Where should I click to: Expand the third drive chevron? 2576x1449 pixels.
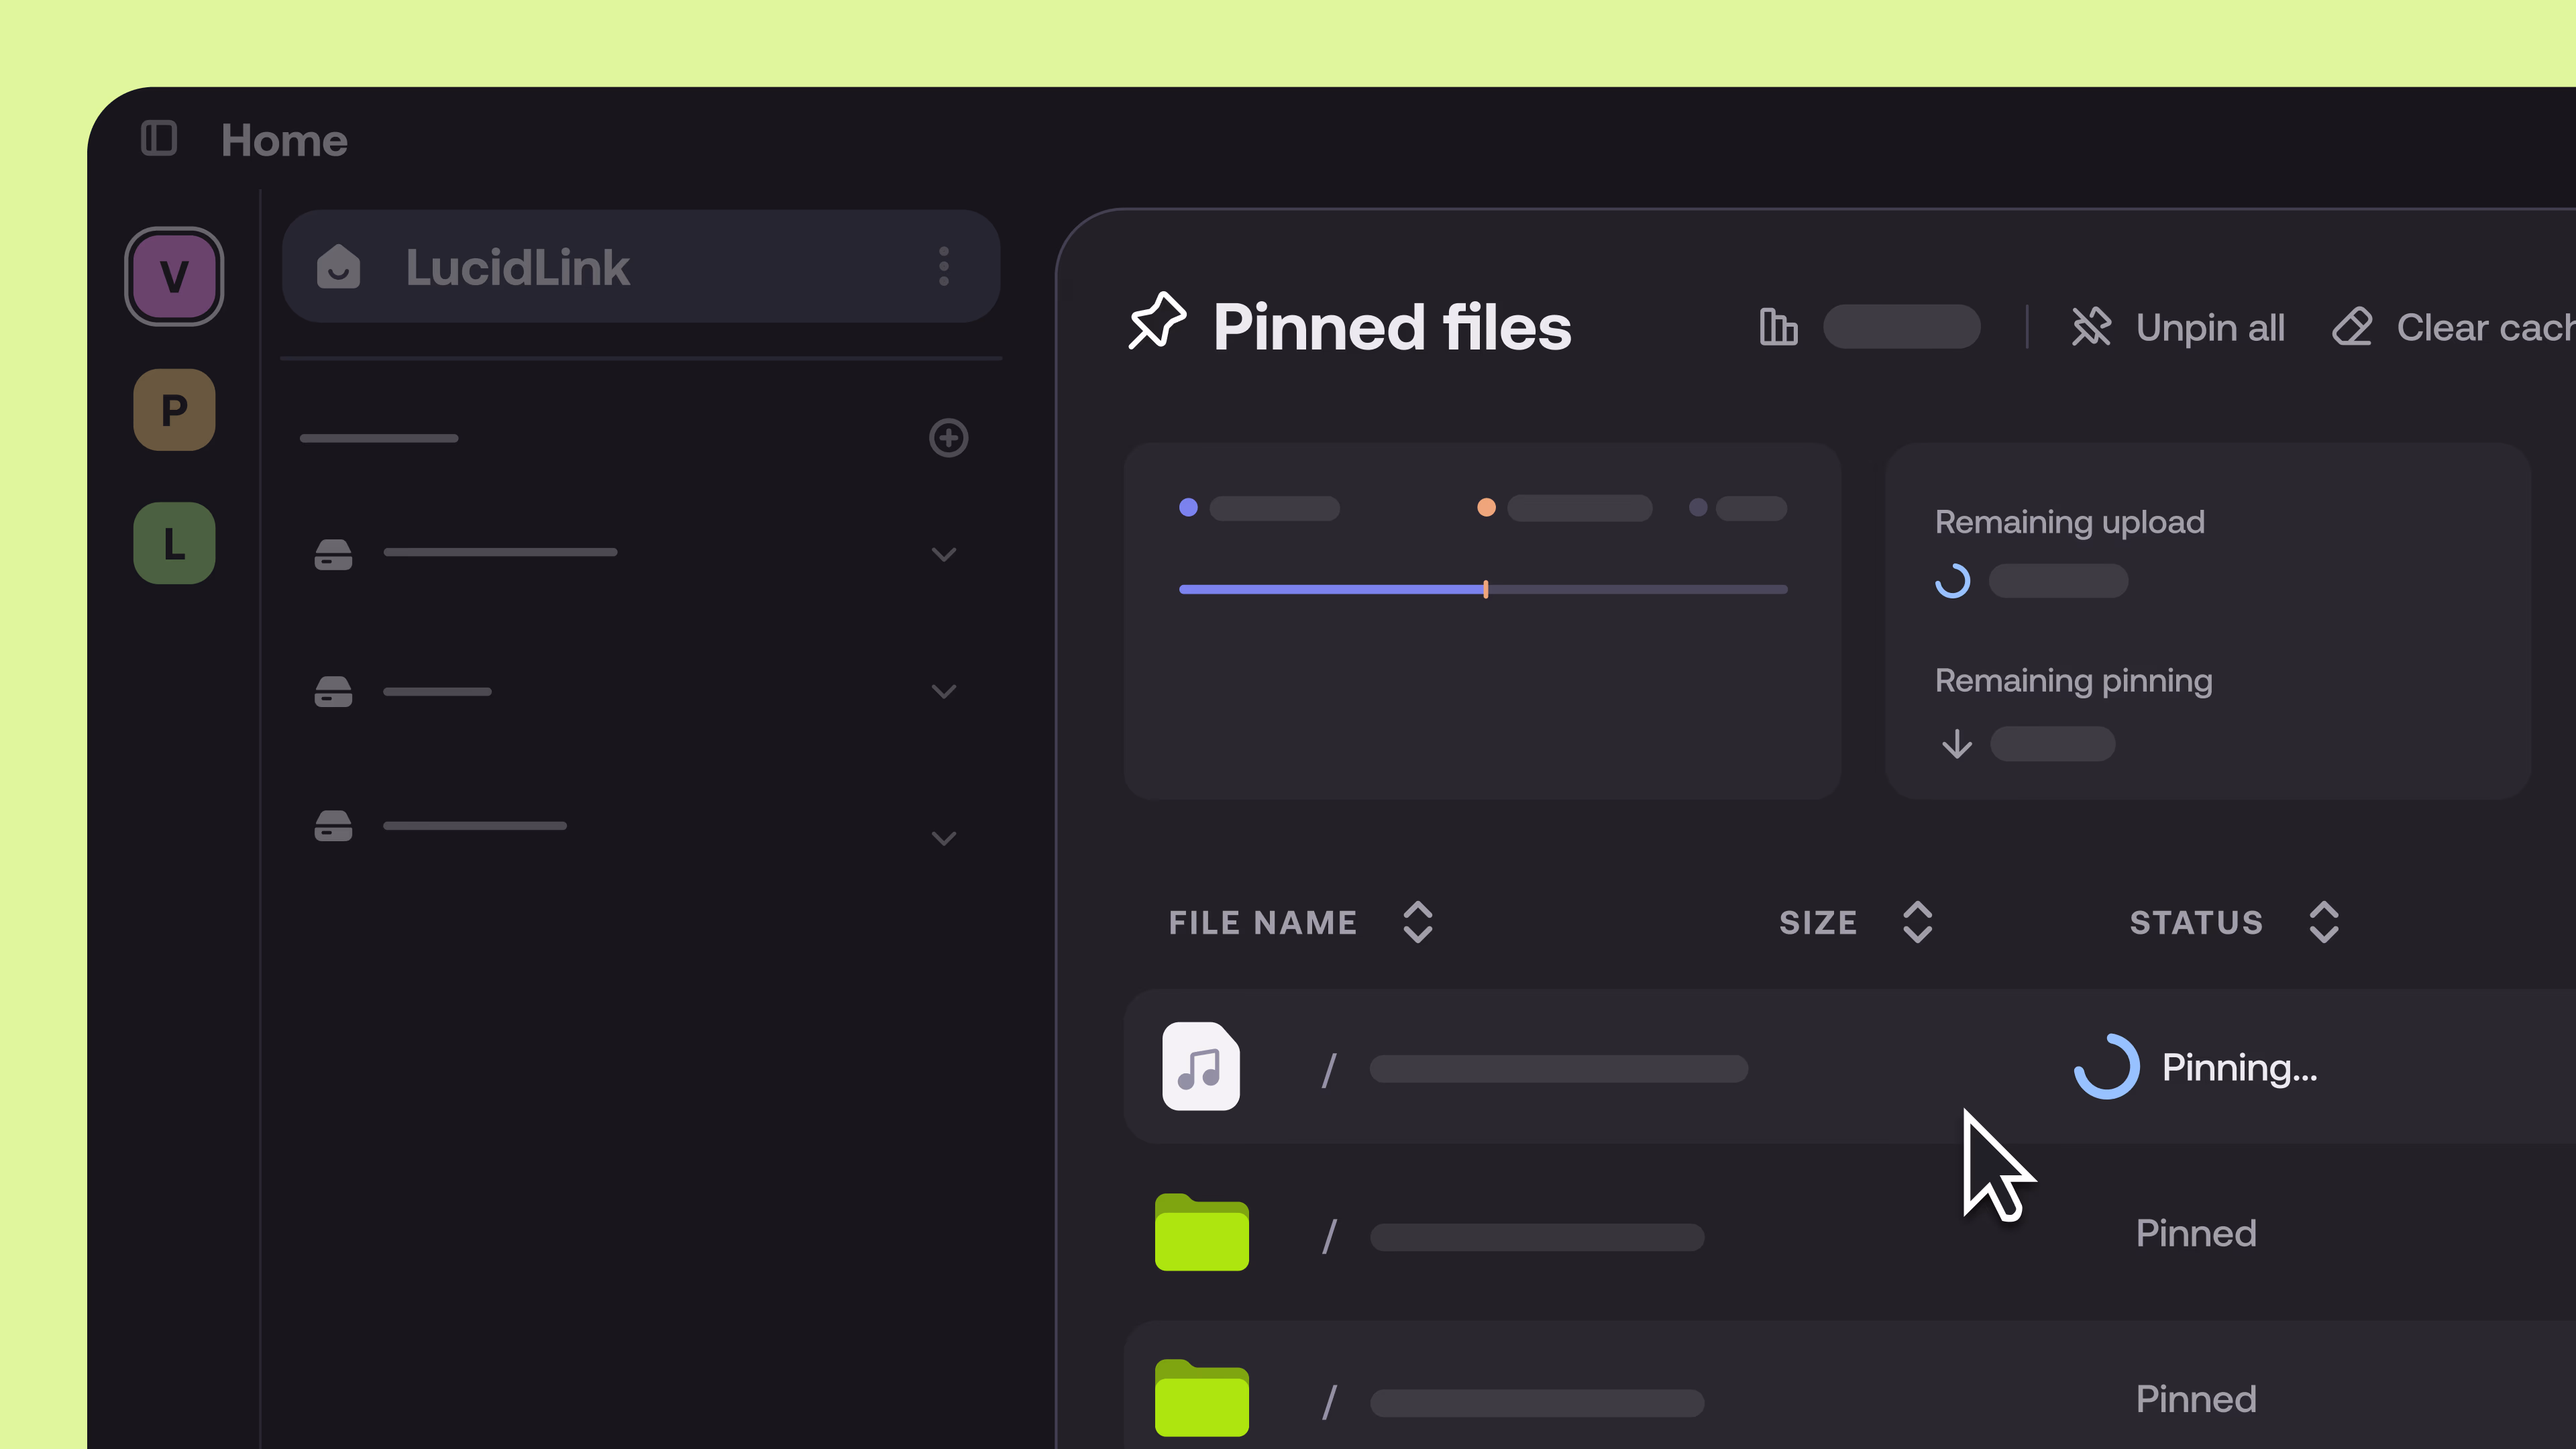[943, 838]
